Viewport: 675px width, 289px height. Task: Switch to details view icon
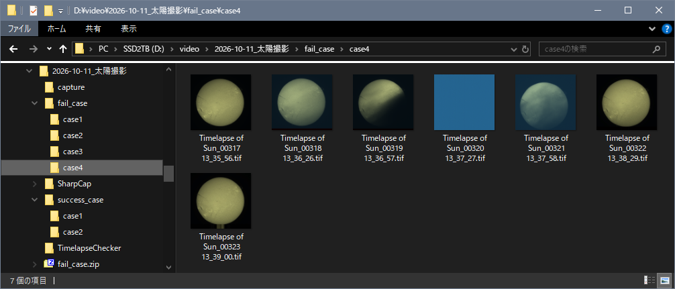click(650, 280)
